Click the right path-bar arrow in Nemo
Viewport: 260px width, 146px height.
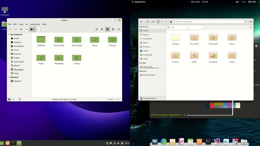[x=38, y=29]
